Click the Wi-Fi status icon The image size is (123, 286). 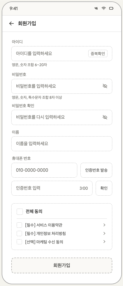pyautogui.click(x=104, y=8)
